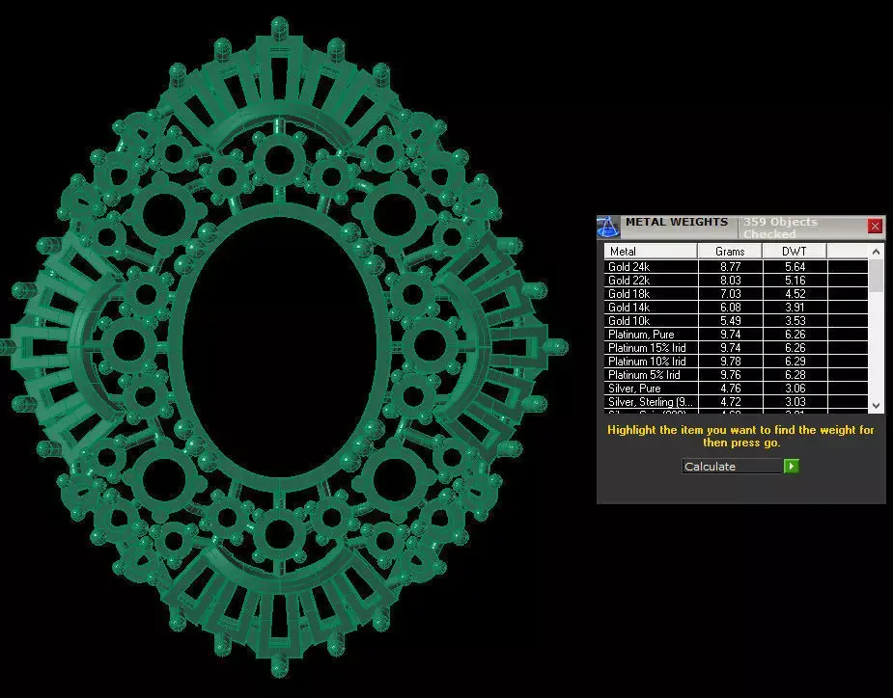This screenshot has height=698, width=893.
Task: Click the 3.03 DWT value for Silver, Sterling
Action: tap(795, 402)
